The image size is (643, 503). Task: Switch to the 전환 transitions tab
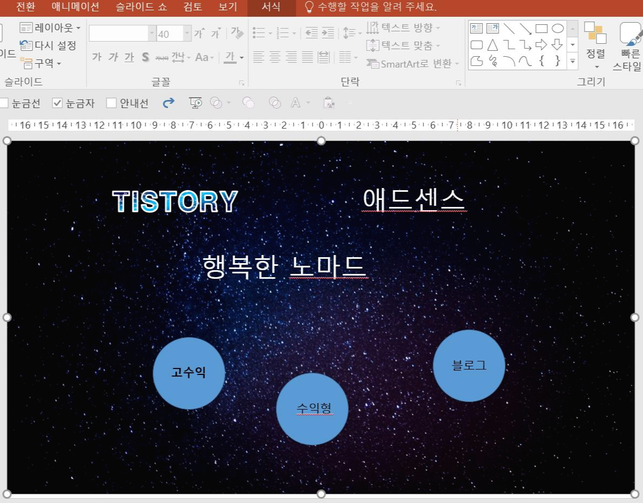(25, 7)
